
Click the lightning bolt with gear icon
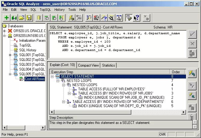click(x=72, y=18)
